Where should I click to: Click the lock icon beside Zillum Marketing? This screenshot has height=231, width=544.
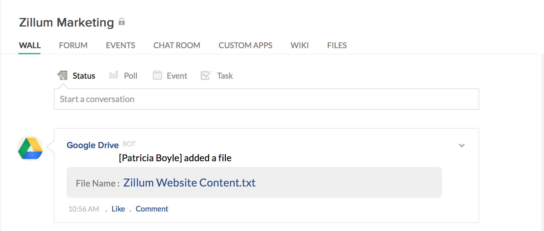coord(122,21)
